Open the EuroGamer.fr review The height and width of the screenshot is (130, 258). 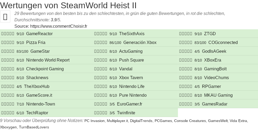(130, 104)
